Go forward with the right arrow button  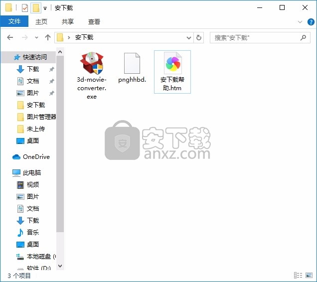click(24, 37)
